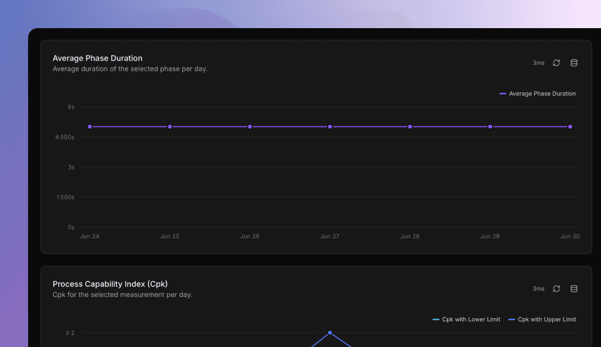Click 3ms query time in Phase Duration card
Viewport: 601px width, 347px height.
coord(538,63)
